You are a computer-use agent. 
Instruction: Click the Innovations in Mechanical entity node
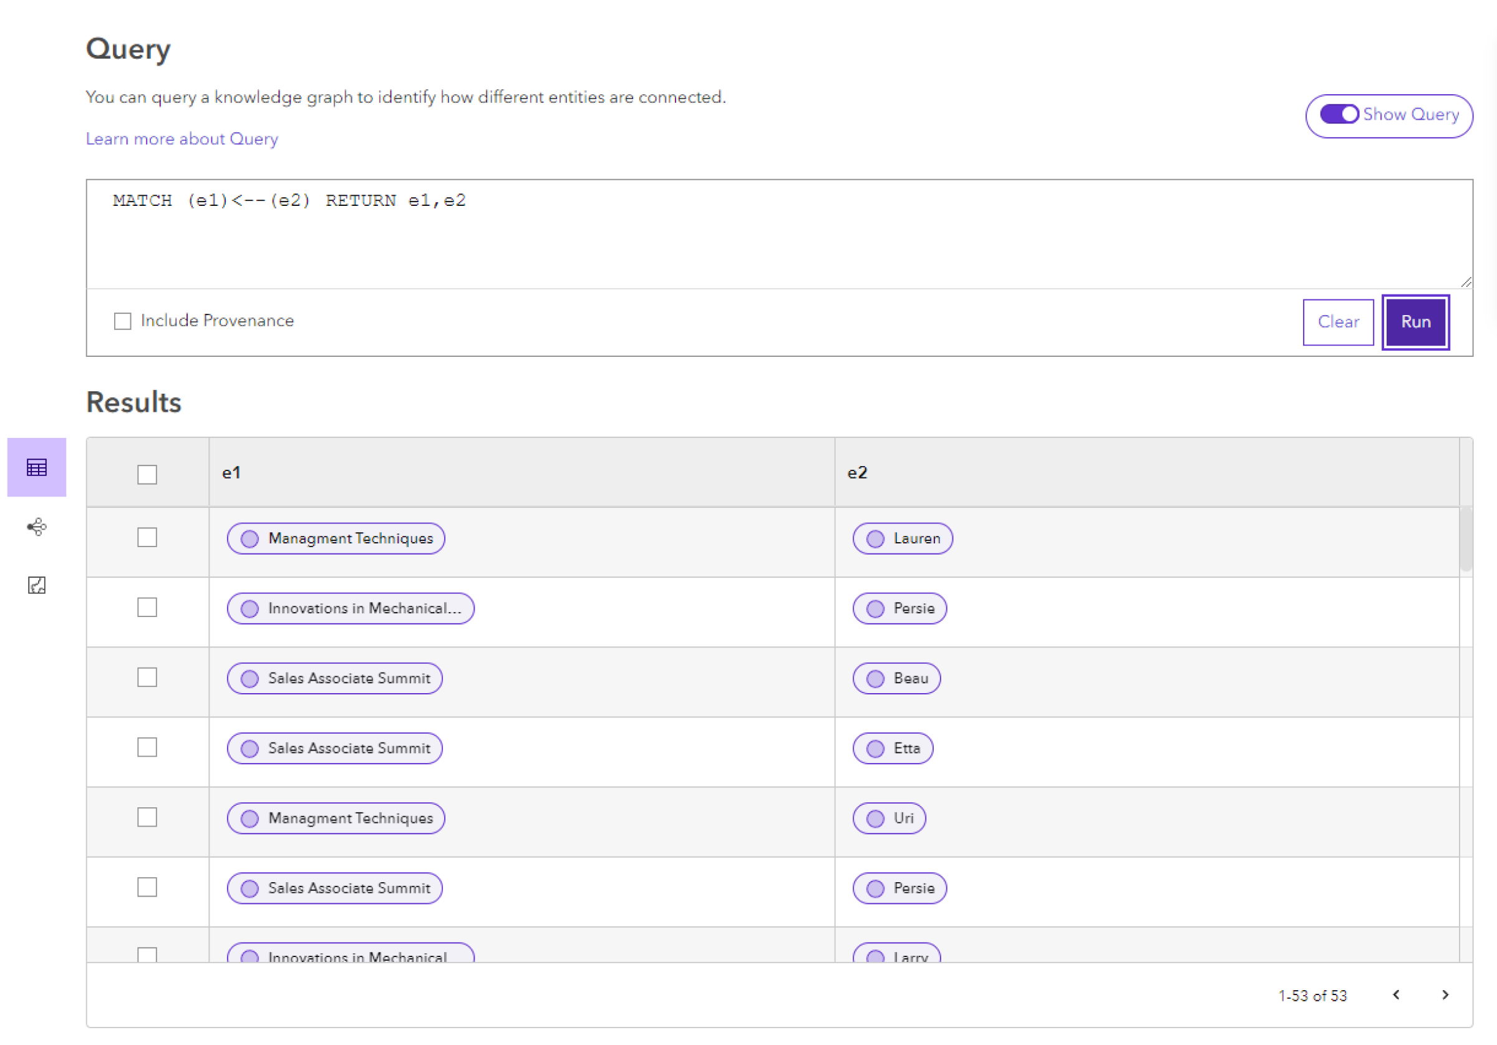tap(351, 608)
